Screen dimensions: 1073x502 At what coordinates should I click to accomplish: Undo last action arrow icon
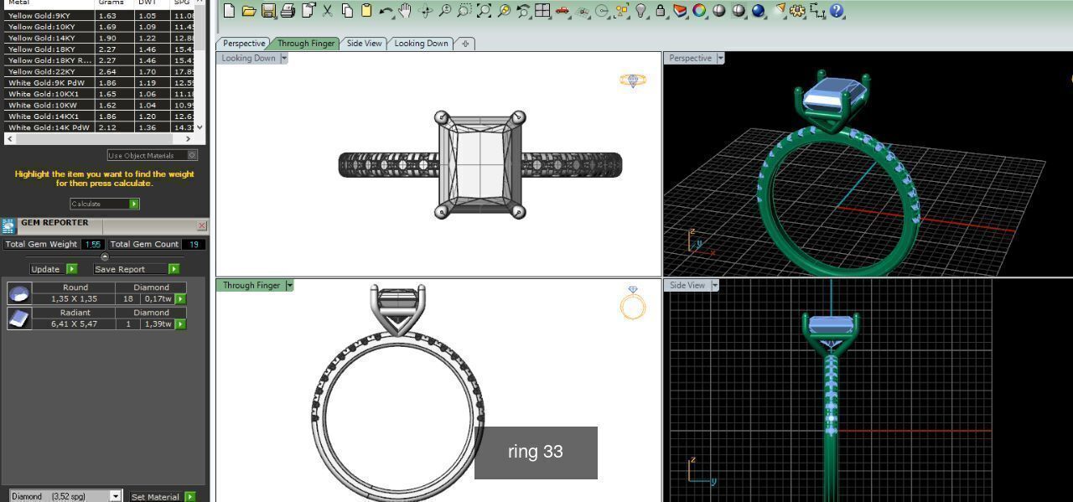point(386,11)
